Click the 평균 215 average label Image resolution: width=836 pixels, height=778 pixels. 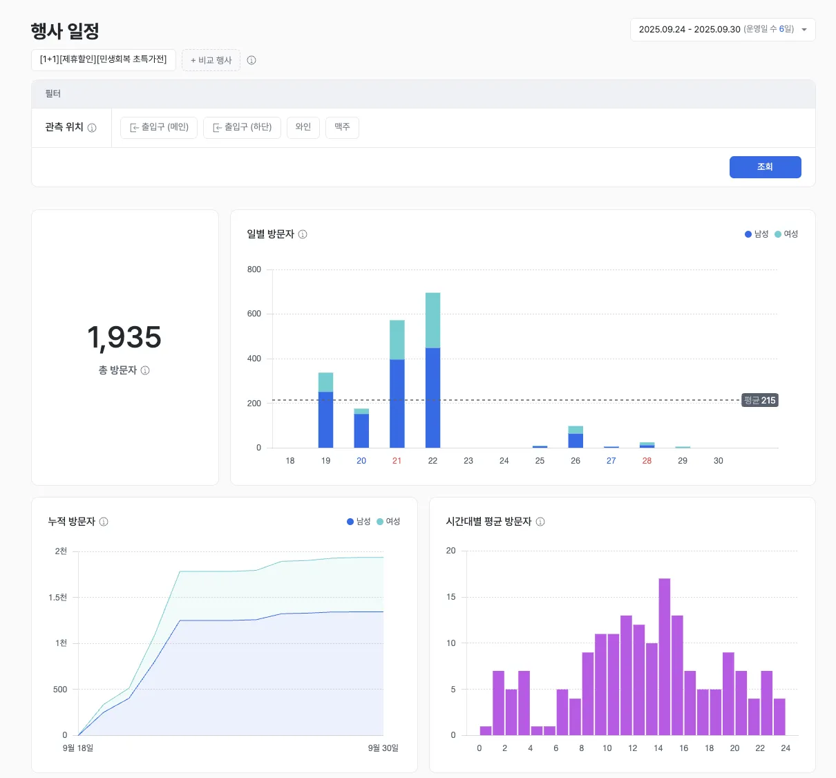point(760,400)
